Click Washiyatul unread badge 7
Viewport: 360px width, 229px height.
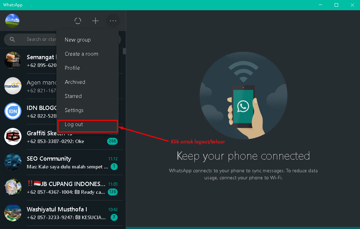point(114,217)
